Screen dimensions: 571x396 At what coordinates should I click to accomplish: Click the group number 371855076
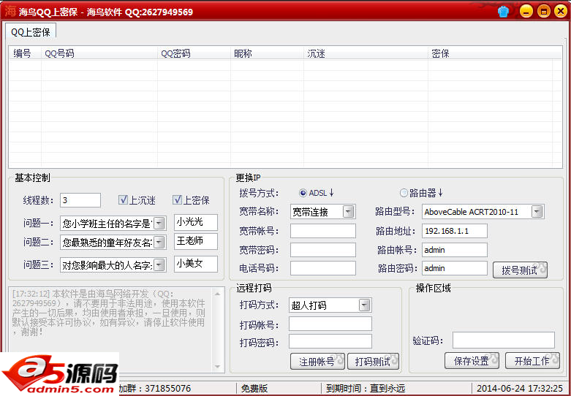[x=168, y=389]
